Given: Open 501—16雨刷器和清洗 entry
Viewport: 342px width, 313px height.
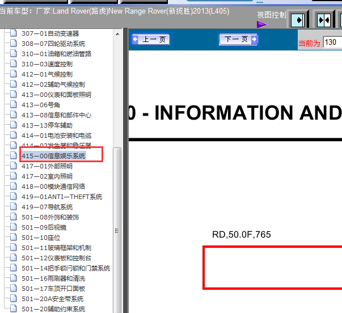Looking at the screenshot, I should (53, 278).
